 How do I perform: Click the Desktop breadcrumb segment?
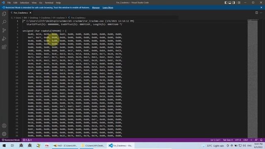tap(34, 18)
